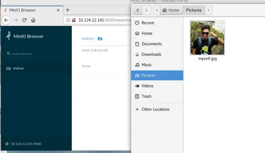The width and height of the screenshot is (265, 153).
Task: Select Downloads in file chooser sidebar
Action: click(x=151, y=54)
